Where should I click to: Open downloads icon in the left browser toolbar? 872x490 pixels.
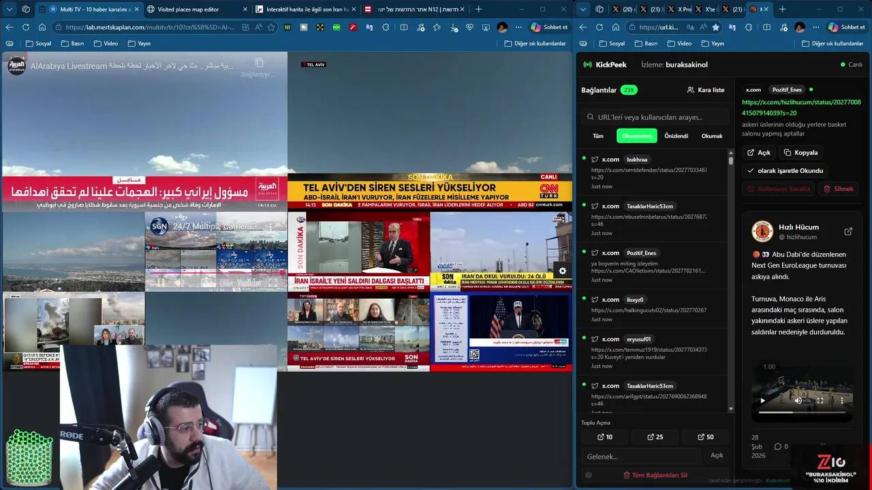click(453, 27)
